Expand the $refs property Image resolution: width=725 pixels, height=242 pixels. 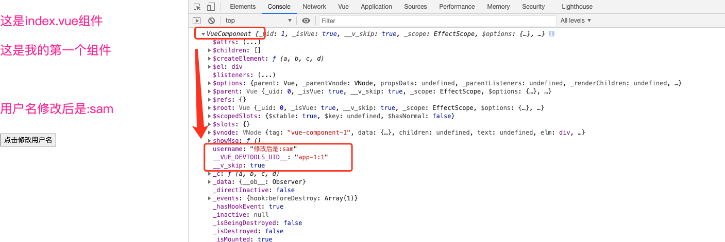(209, 100)
